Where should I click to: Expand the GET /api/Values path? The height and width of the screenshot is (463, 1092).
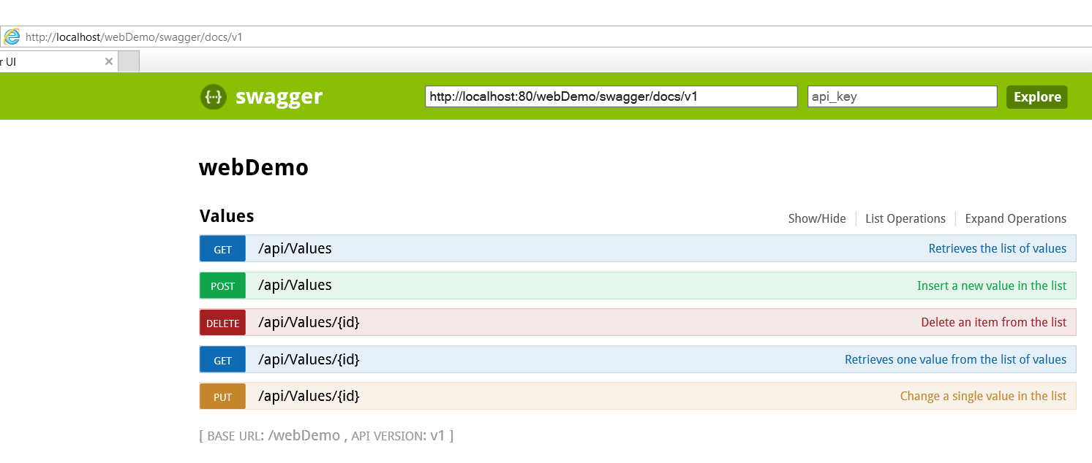295,248
